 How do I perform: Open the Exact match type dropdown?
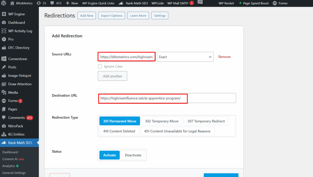click(185, 57)
